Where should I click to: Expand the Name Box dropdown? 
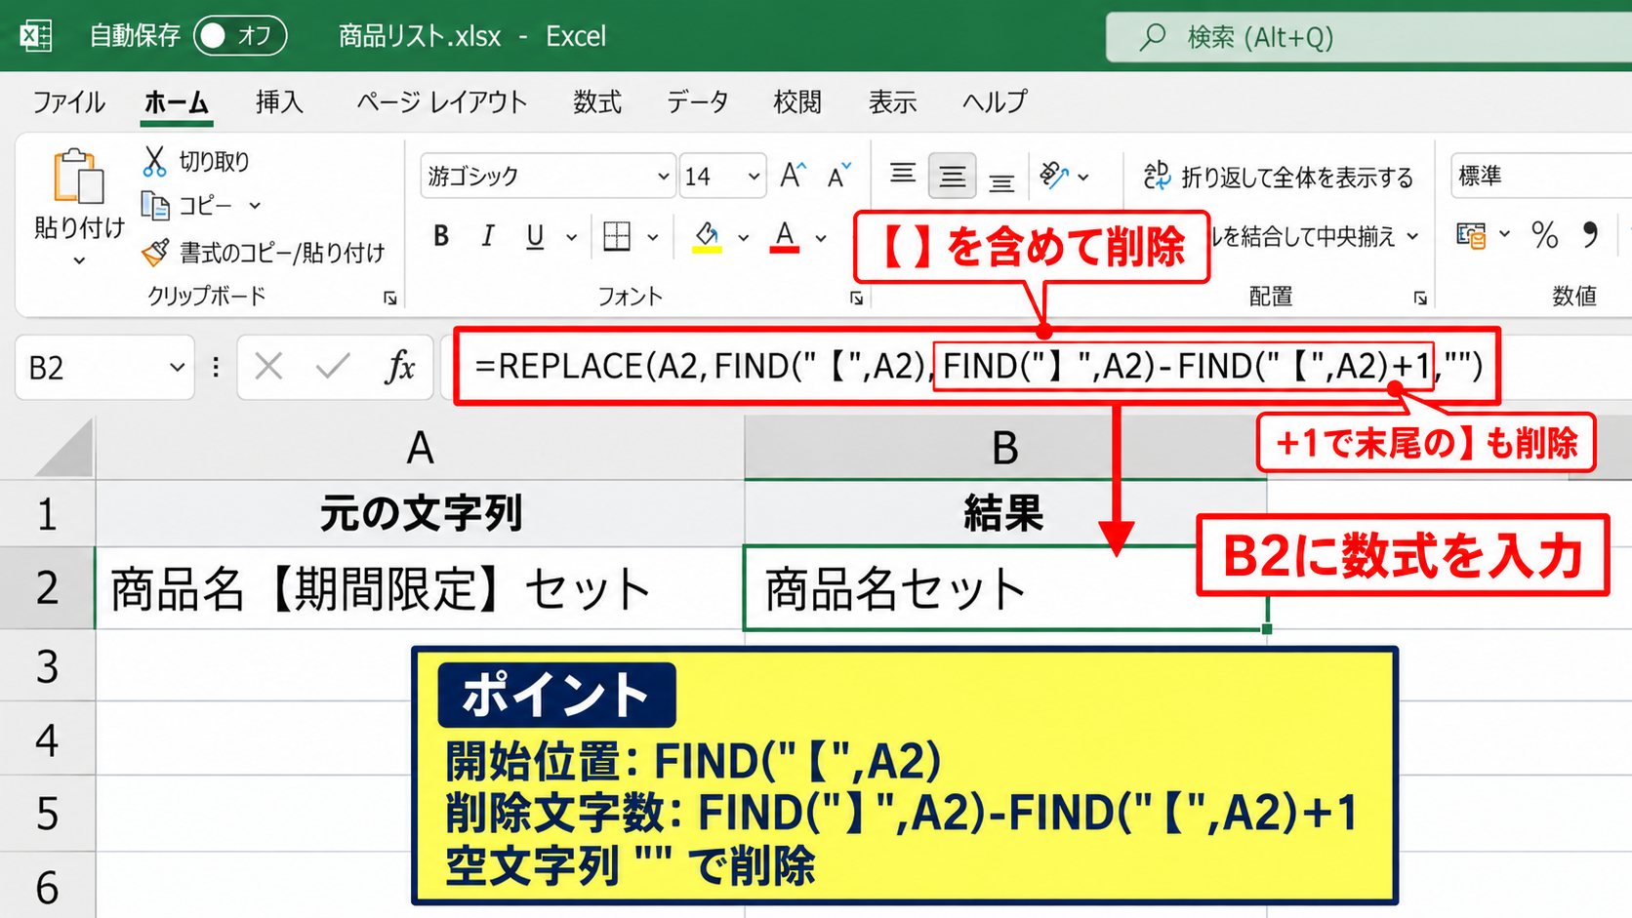point(177,368)
